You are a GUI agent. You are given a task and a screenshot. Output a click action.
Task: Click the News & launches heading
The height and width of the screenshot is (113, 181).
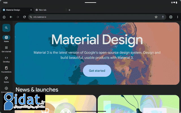[37, 90]
